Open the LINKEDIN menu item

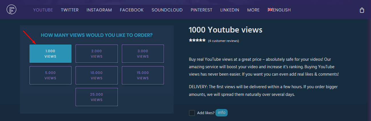tap(230, 10)
